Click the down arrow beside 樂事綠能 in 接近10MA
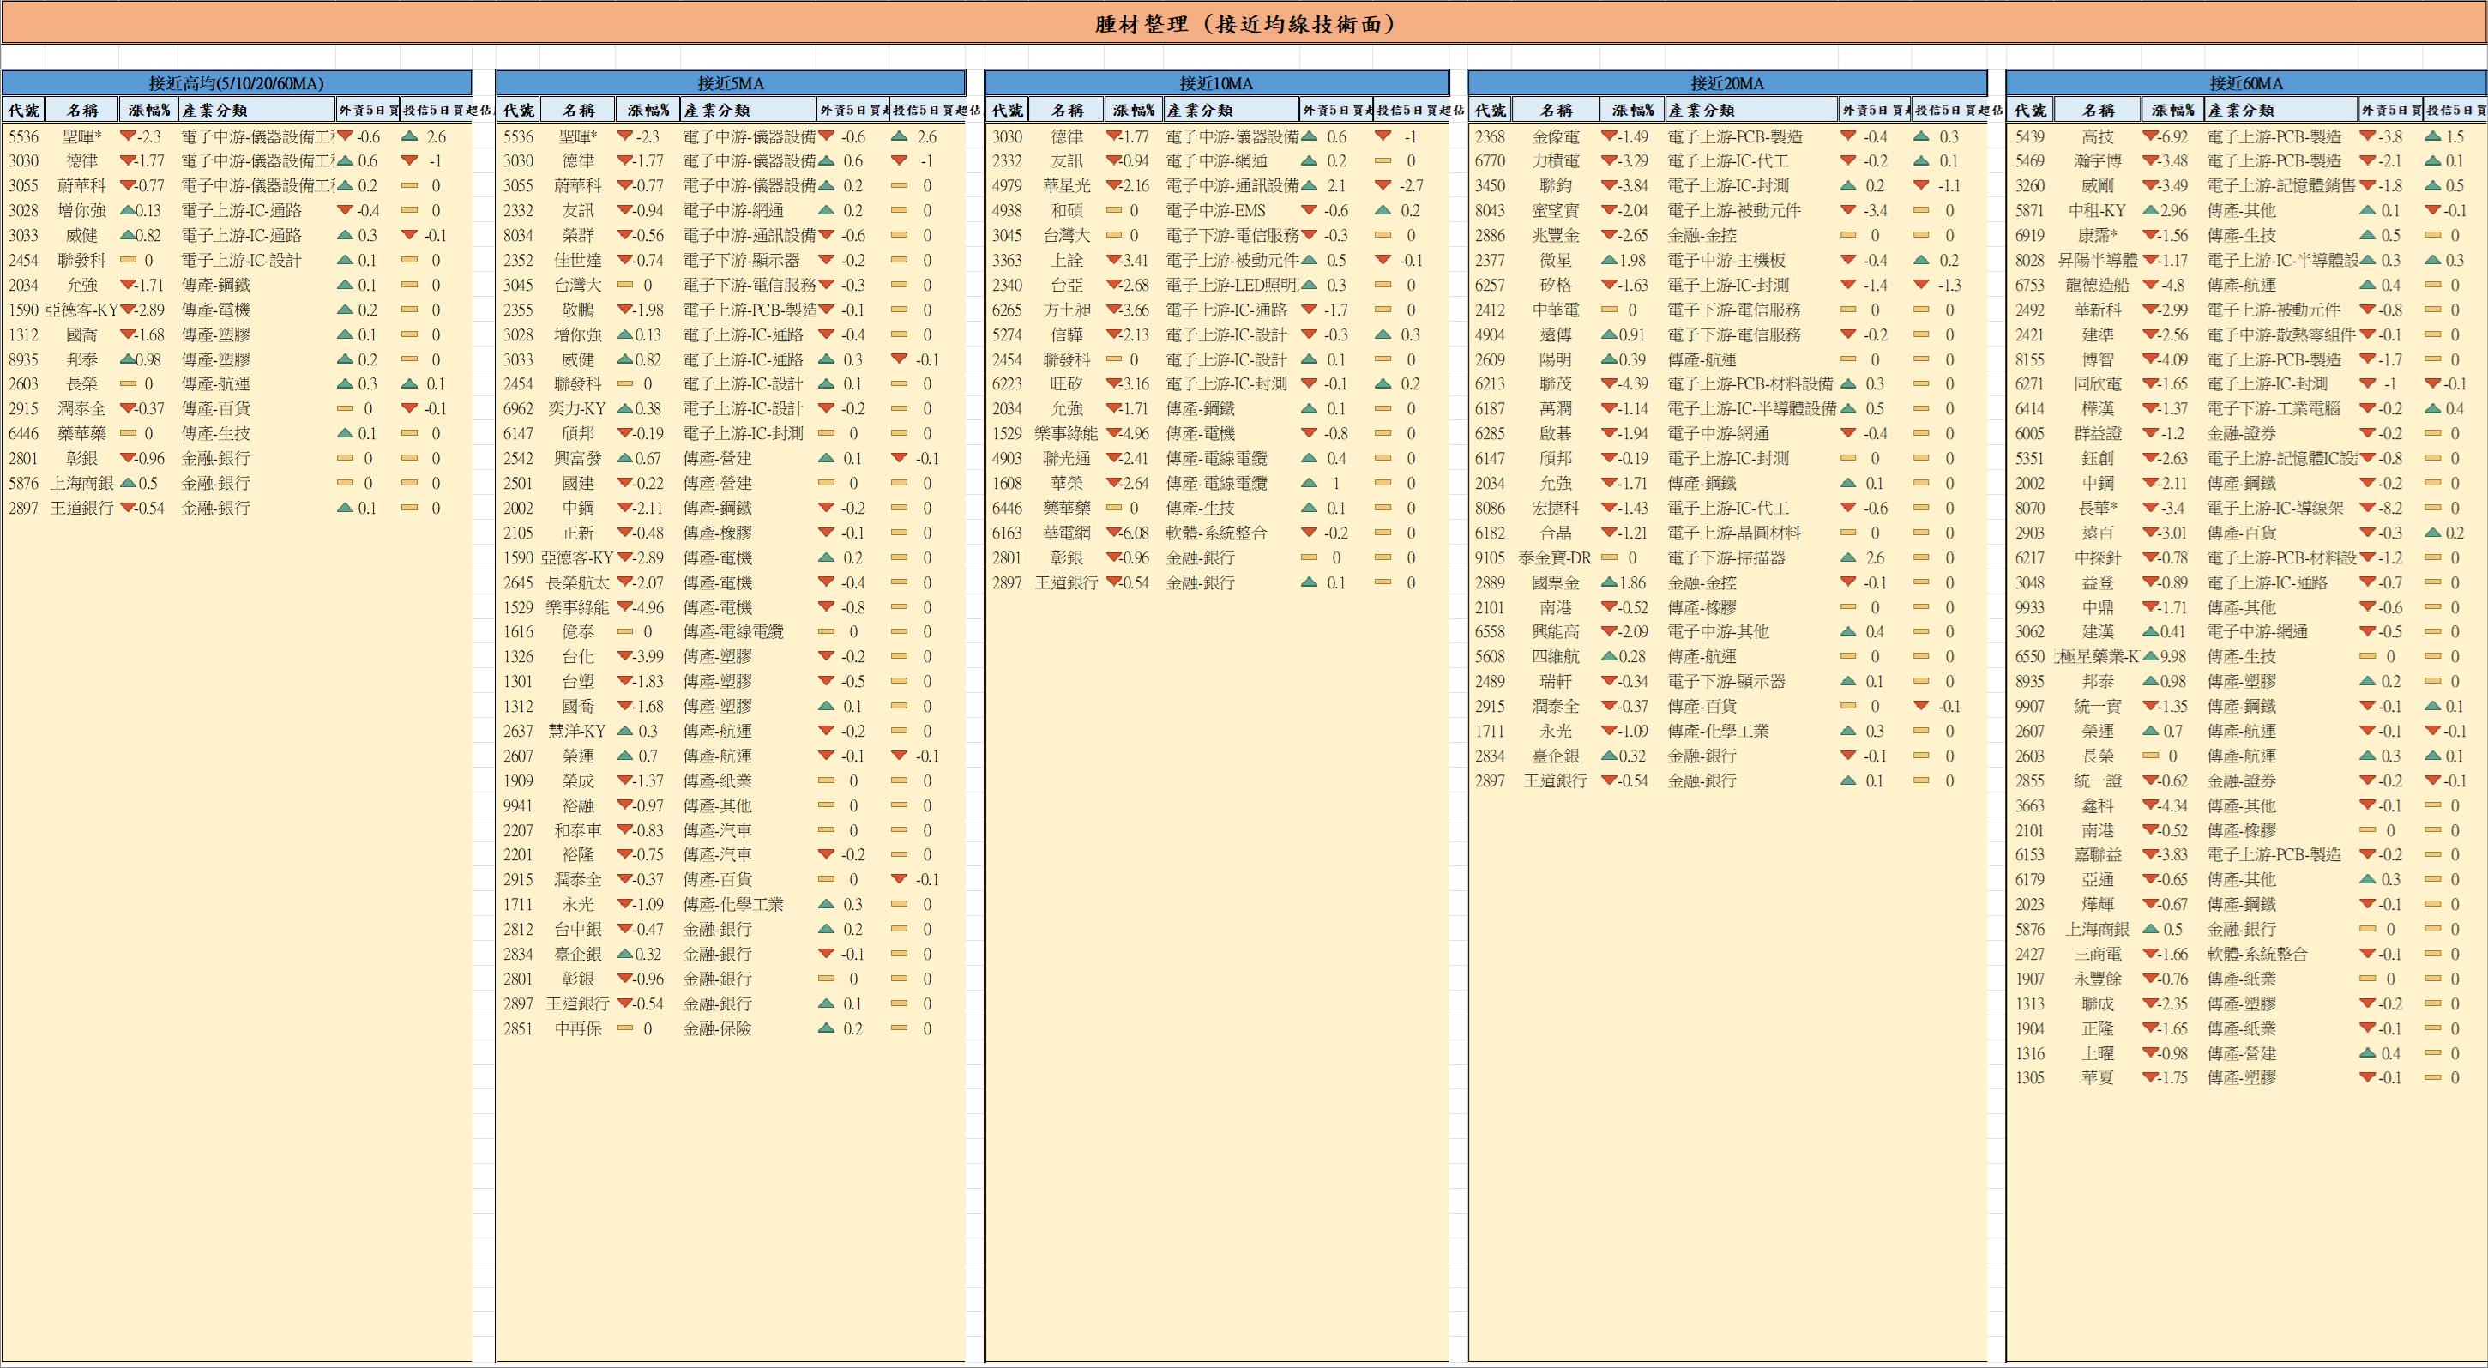 (1113, 434)
